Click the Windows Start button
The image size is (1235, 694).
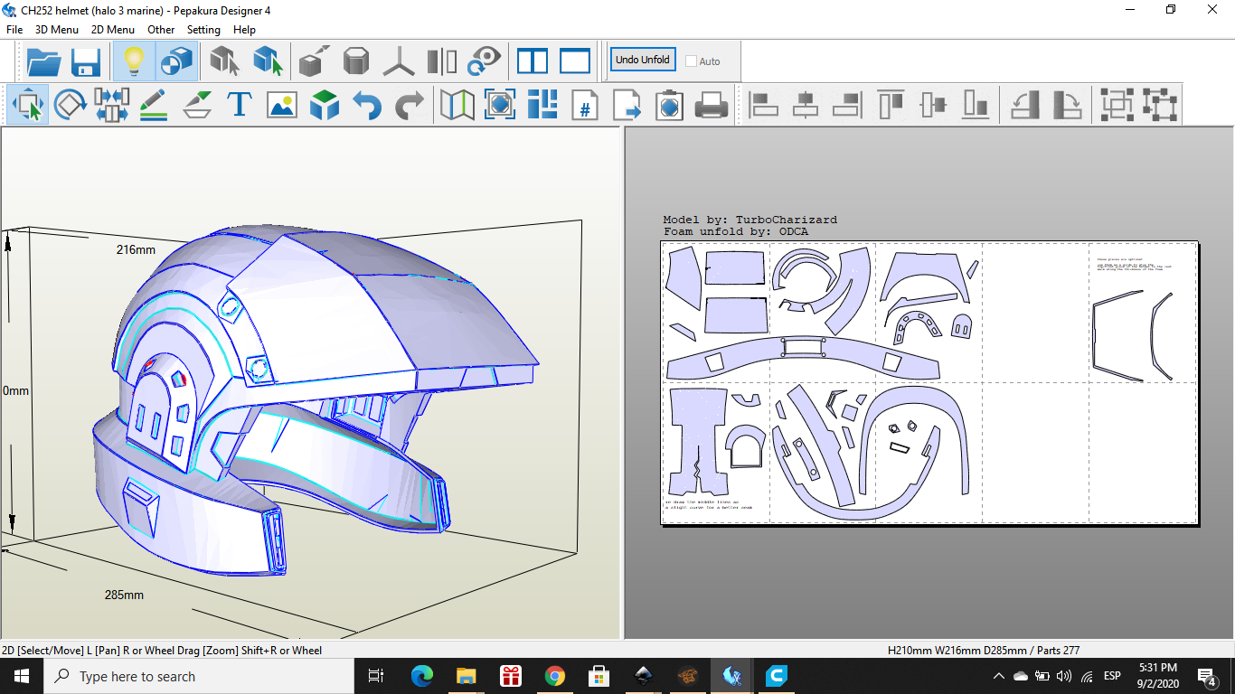click(x=22, y=676)
